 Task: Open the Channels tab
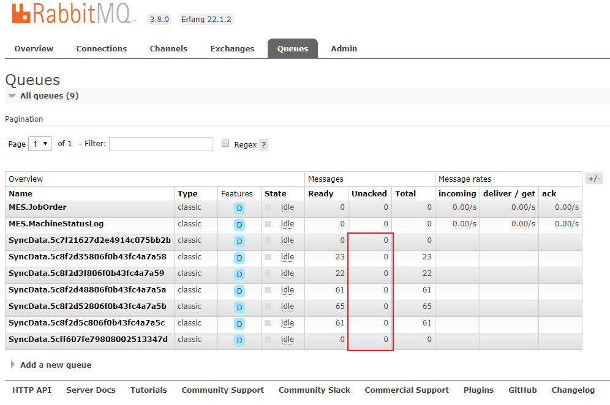click(168, 48)
